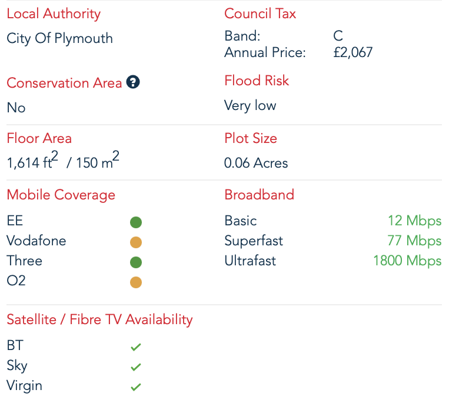
Task: Click the Floor Area heading
Action: click(x=39, y=139)
